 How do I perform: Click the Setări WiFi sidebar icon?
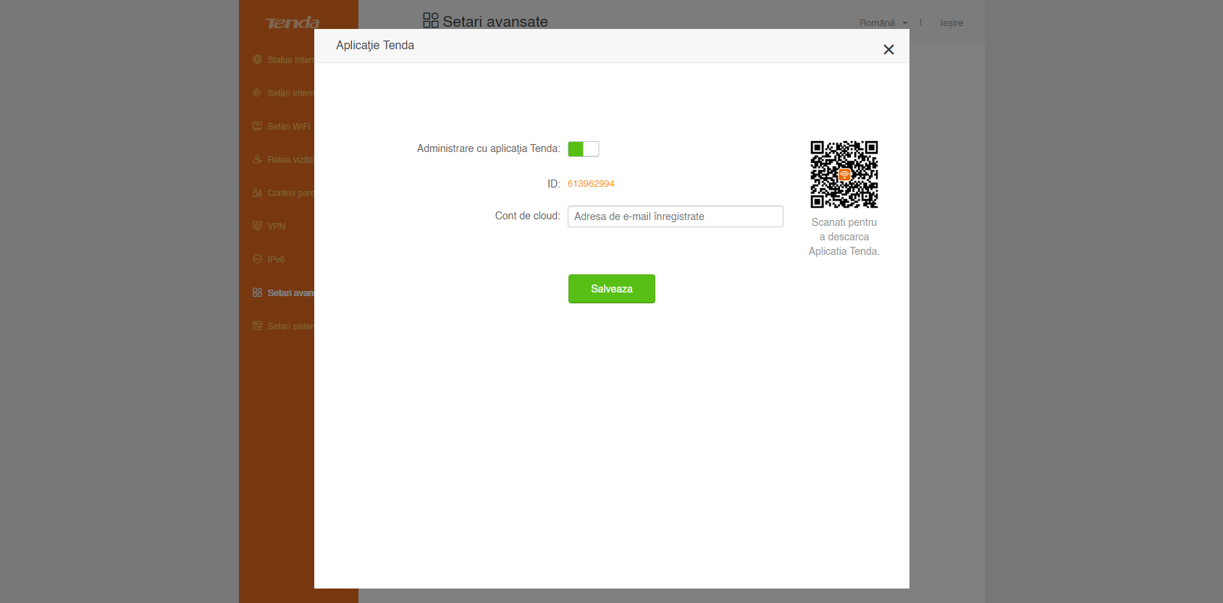click(257, 126)
